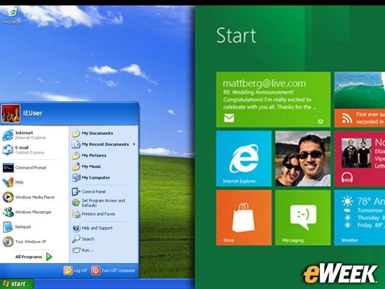The width and height of the screenshot is (385, 289).
Task: Click the My Recent Documents menu text
Action: 105,144
